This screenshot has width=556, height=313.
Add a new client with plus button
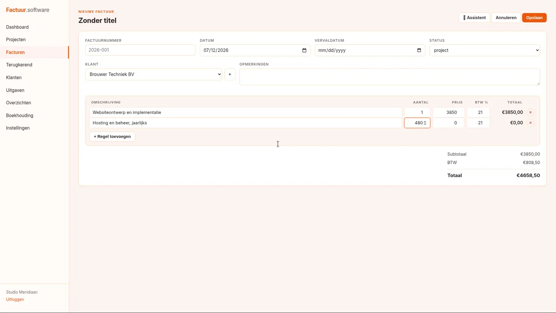[x=230, y=74]
